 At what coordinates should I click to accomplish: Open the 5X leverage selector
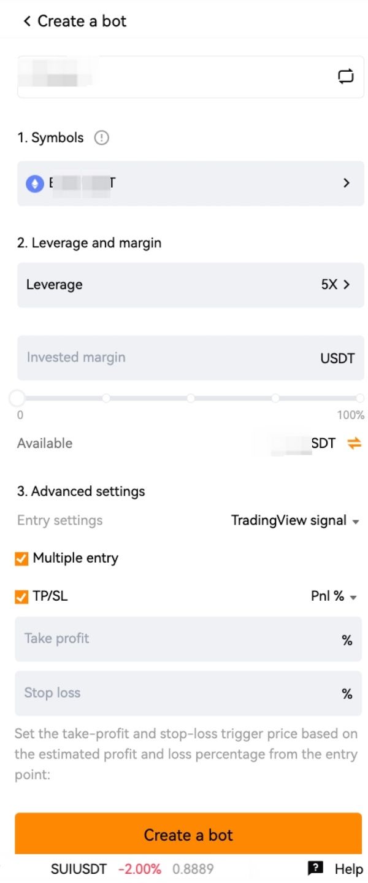pyautogui.click(x=335, y=285)
